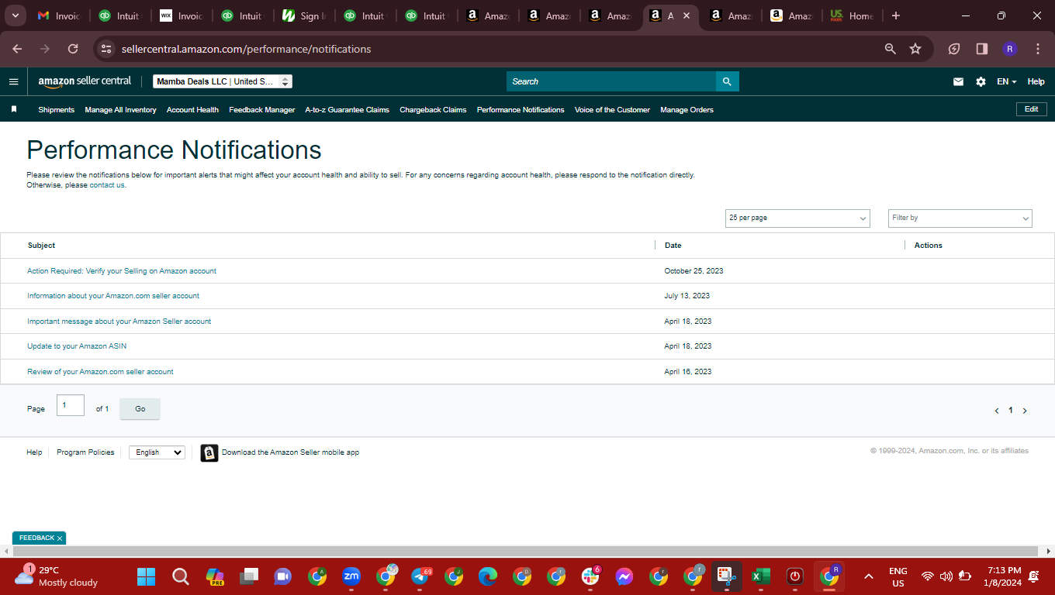The height and width of the screenshot is (595, 1055).
Task: Go to Manage Orders
Action: (687, 110)
